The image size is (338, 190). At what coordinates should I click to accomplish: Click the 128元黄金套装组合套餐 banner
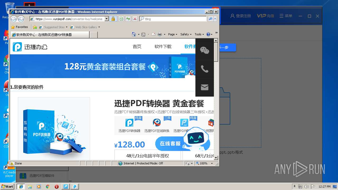(102, 66)
